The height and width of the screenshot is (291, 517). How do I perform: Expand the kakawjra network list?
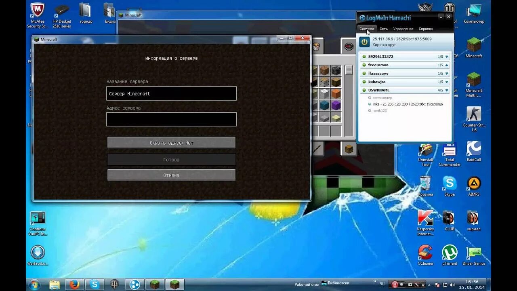(447, 82)
